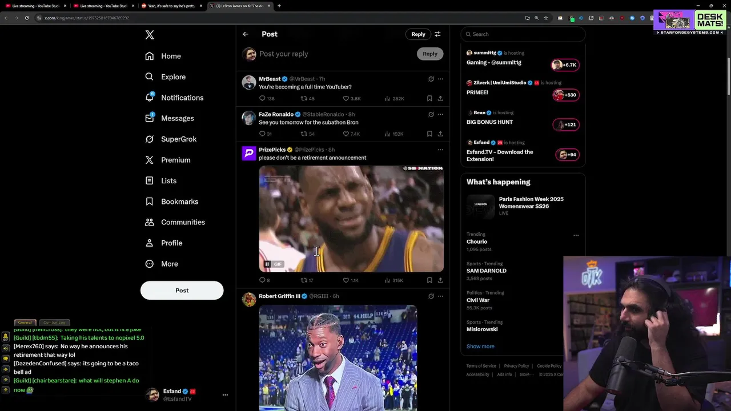Share PrizePicks' comment
Screen dimensions: 731x411
[x=440, y=280]
